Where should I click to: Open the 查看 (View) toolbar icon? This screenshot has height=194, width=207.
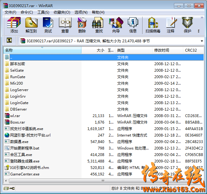[65, 25]
